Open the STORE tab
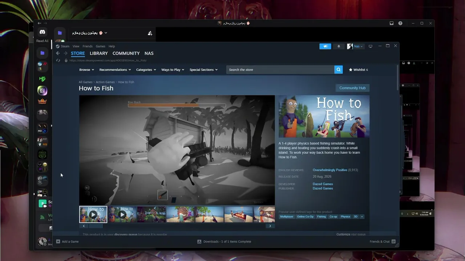This screenshot has width=465, height=261. 78,53
